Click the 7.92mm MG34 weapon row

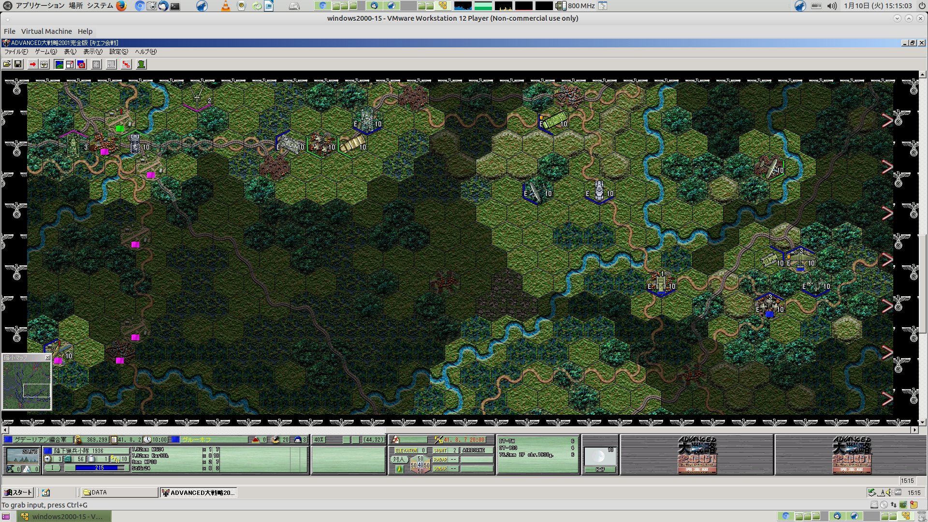pos(176,450)
